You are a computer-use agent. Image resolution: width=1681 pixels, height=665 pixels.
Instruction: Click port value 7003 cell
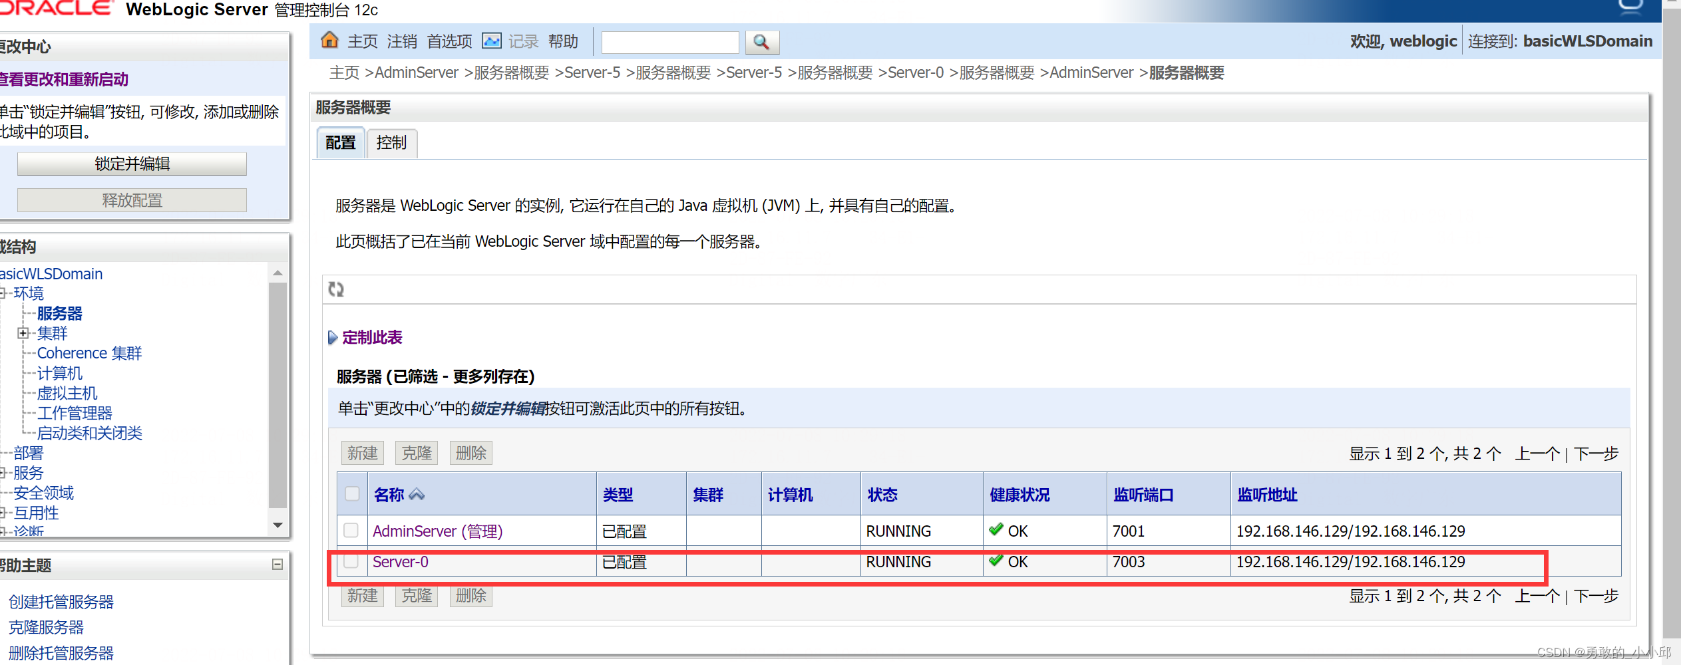pos(1129,562)
